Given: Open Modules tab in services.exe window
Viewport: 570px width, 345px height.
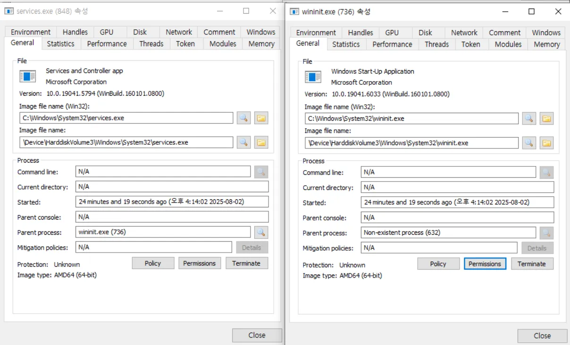Looking at the screenshot, I should pyautogui.click(x=223, y=43).
